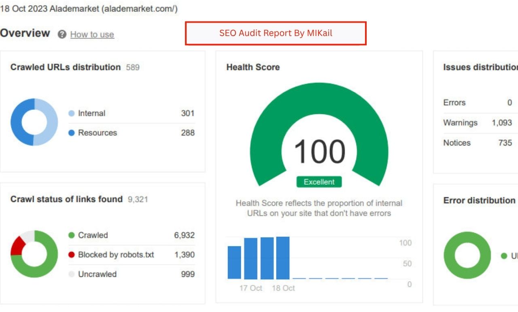Image resolution: width=518 pixels, height=312 pixels.
Task: Open the Uncrawled count 999
Action: pyautogui.click(x=187, y=274)
